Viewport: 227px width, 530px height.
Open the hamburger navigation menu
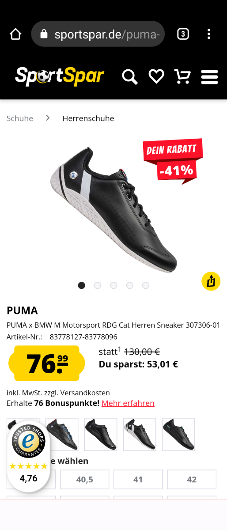point(209,77)
